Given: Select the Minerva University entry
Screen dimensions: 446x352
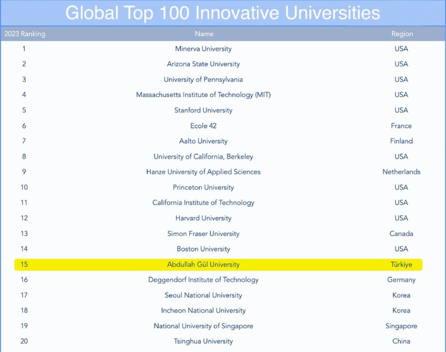Looking at the screenshot, I should point(203,49).
